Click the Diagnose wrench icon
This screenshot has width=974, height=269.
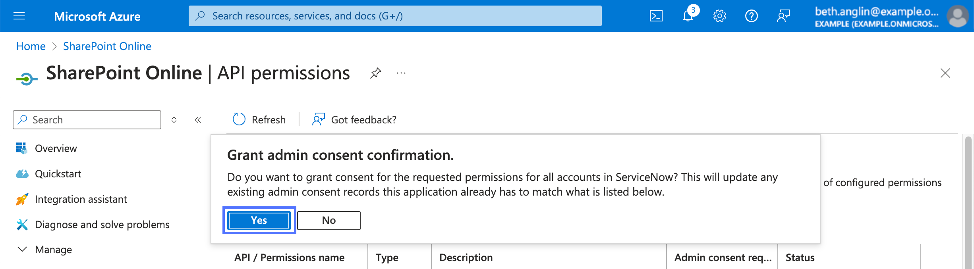[x=22, y=225]
